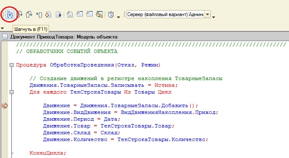The height and width of the screenshot is (158, 289).
Task: Click the Step Out debug icon
Action: [29, 14]
